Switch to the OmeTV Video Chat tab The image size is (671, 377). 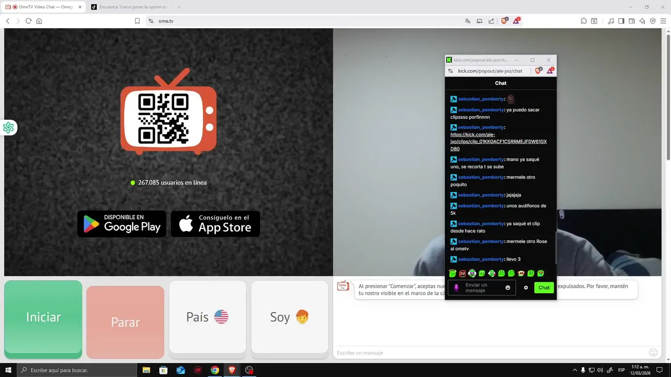(x=44, y=7)
